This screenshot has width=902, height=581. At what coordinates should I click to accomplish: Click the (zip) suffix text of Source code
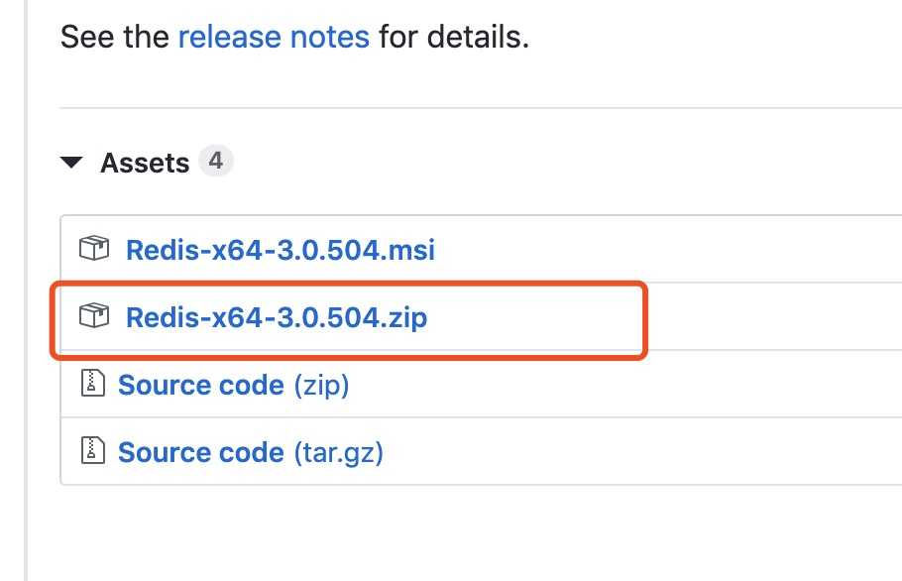tap(321, 386)
